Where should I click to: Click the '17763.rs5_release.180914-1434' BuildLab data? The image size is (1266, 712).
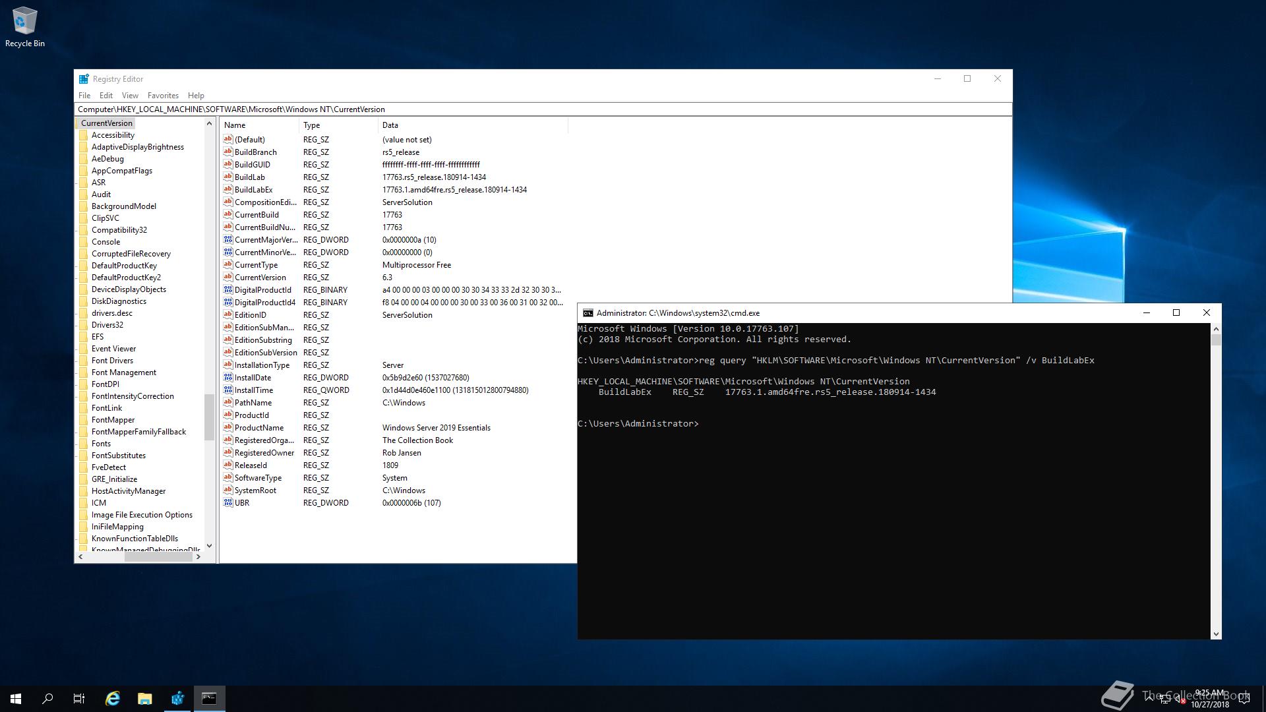coord(434,177)
